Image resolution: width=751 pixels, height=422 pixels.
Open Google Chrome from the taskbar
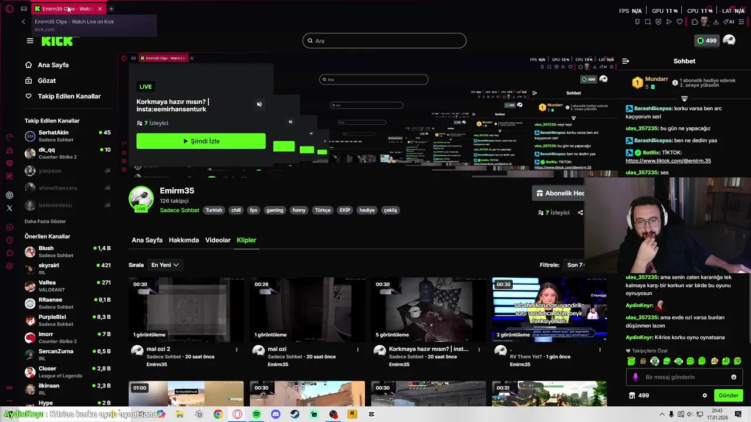tap(218, 414)
